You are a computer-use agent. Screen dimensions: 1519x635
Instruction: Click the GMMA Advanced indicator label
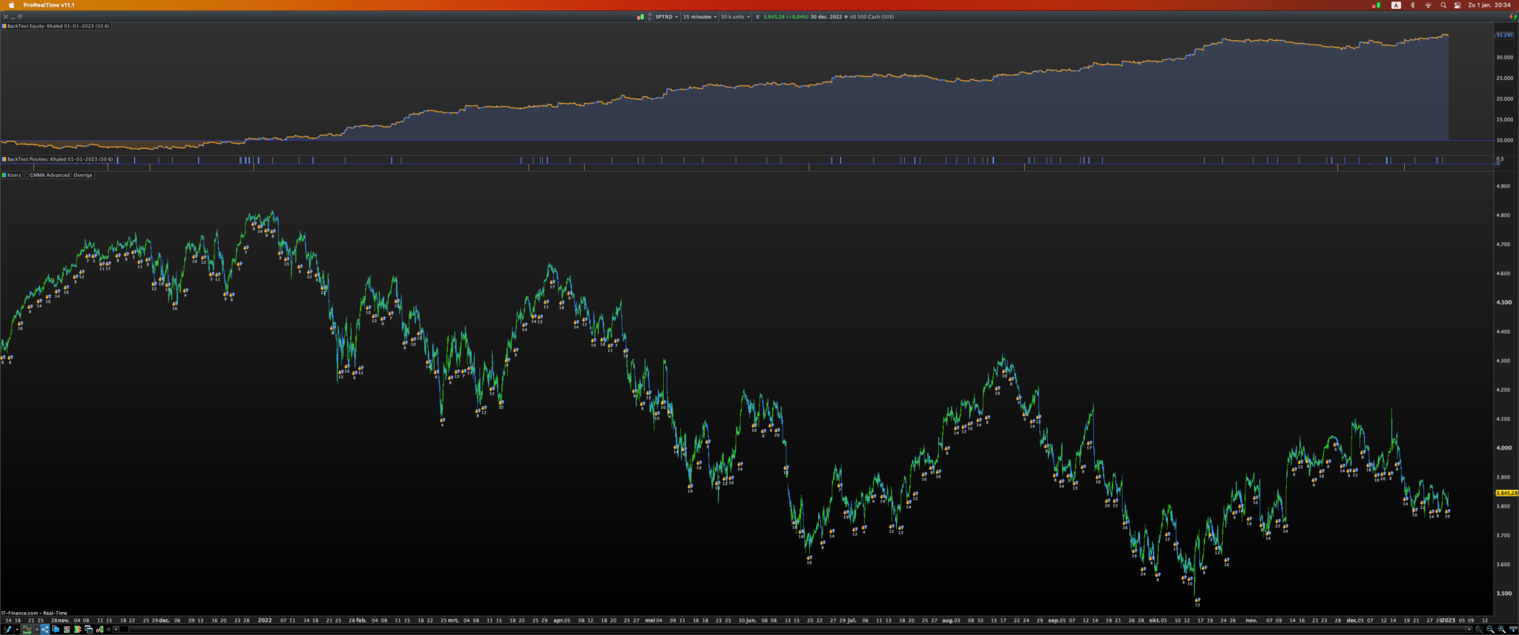click(x=49, y=176)
